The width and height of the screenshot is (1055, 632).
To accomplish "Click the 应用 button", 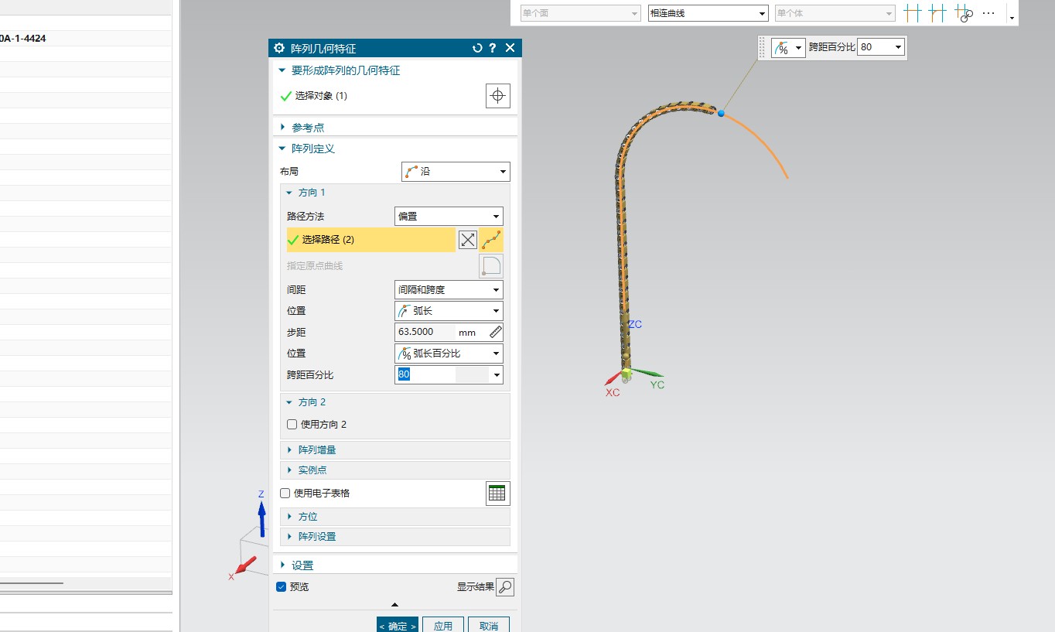I will [443, 625].
